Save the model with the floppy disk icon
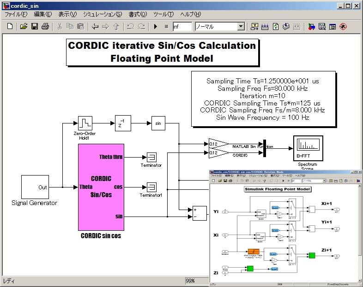363x287 pixels. tap(35, 26)
